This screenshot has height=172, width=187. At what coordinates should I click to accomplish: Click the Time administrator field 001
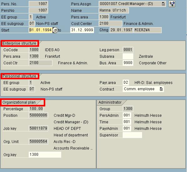[127, 122]
